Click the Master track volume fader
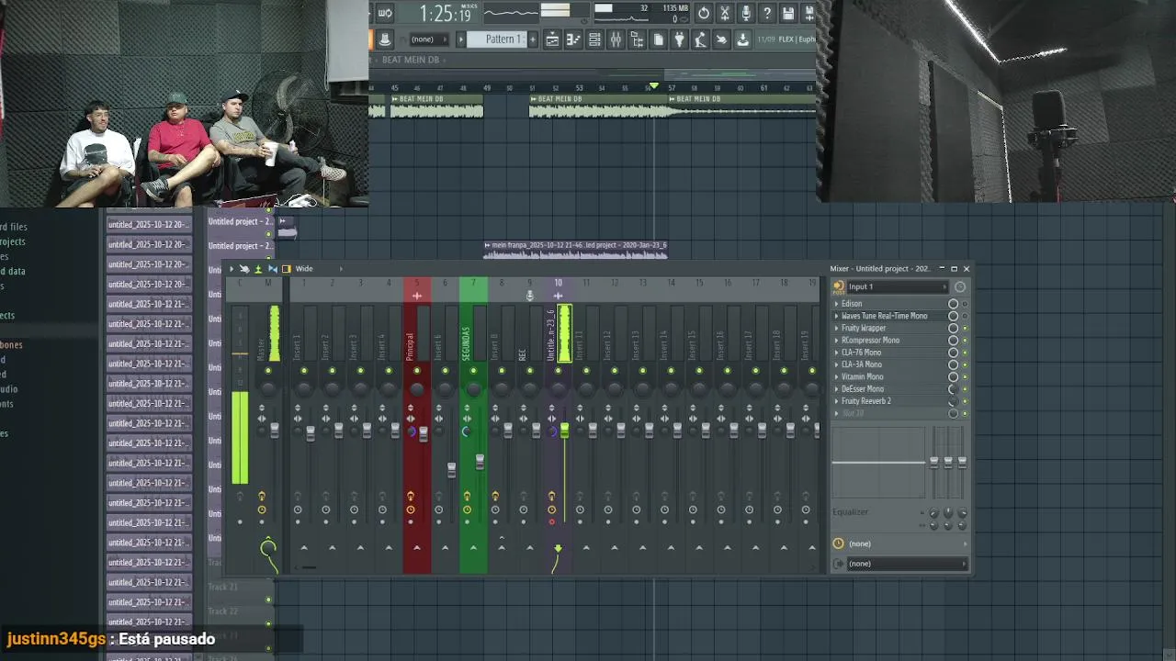The image size is (1176, 661). 274,431
